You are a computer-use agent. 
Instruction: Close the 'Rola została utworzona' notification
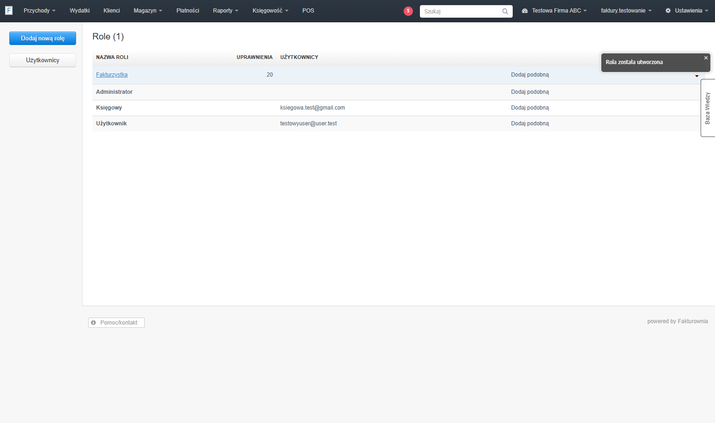coord(706,58)
